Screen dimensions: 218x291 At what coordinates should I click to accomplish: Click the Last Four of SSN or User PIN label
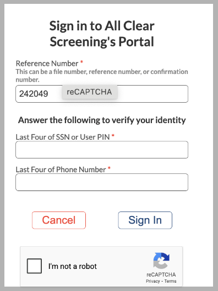click(x=63, y=137)
